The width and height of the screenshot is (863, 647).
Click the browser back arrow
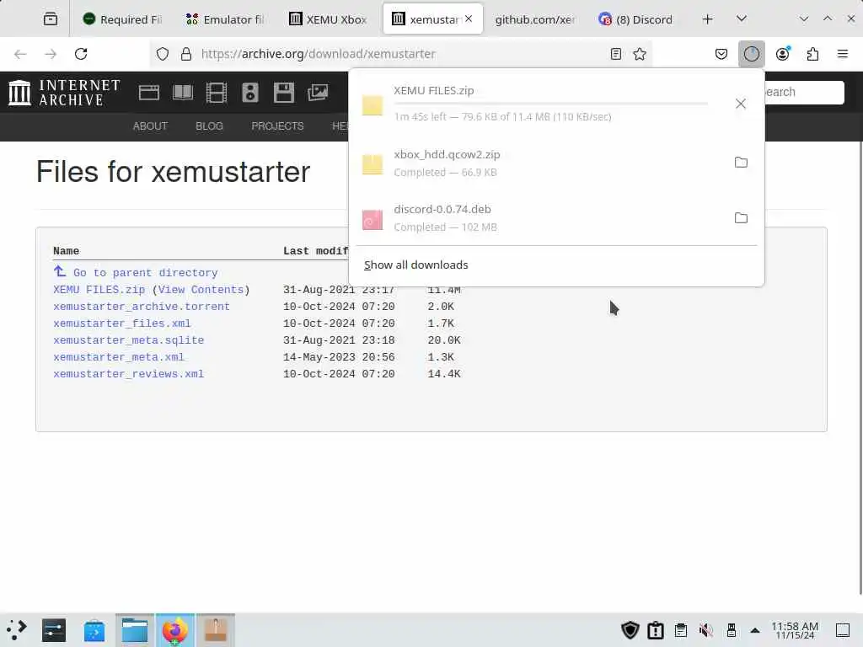pyautogui.click(x=20, y=54)
